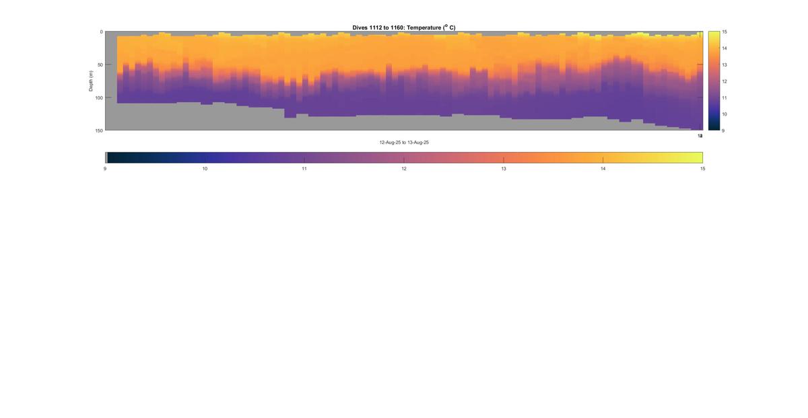The width and height of the screenshot is (808, 418).
Task: Click tick label '11' on horizontal colorbar
Action: [x=304, y=169]
